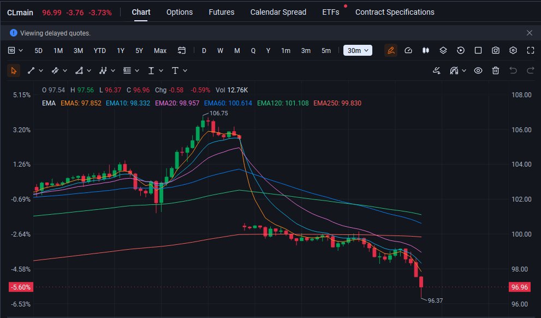Click the EMA indicator label
Viewport: 541px width, 318px height.
[x=49, y=103]
